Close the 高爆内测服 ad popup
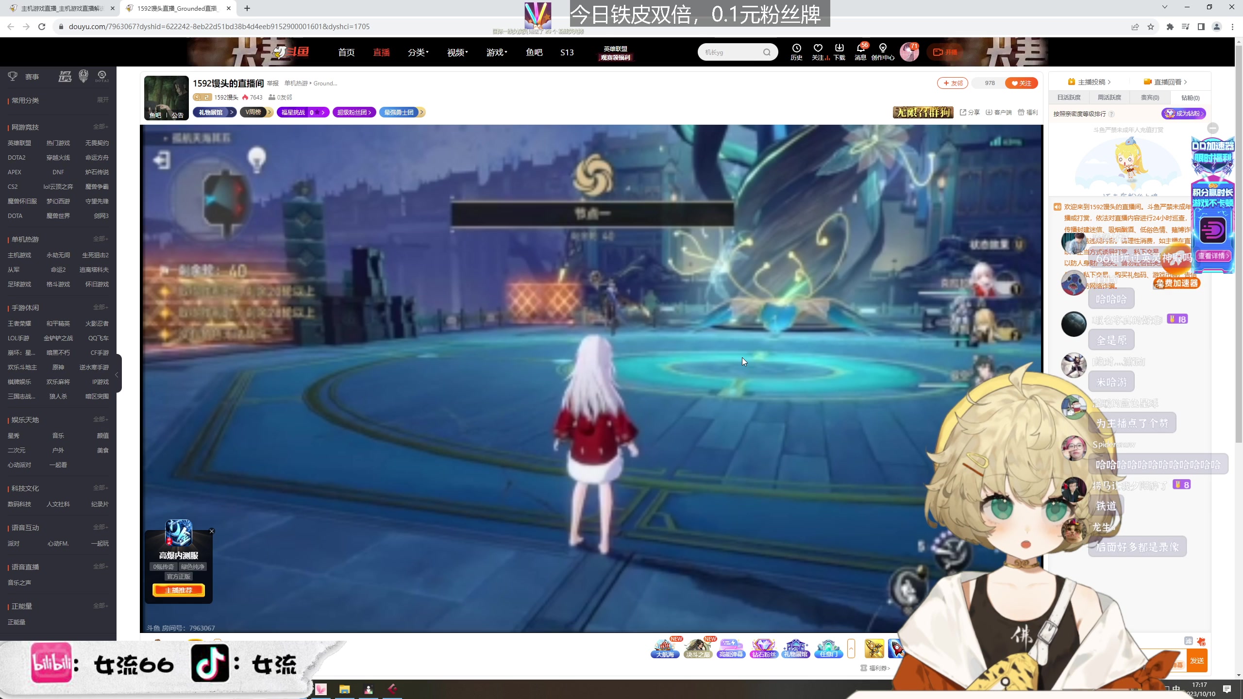 (212, 531)
